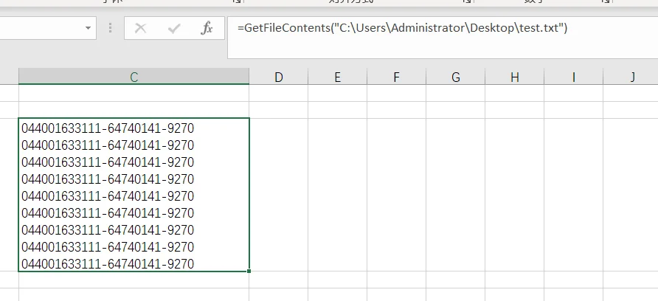This screenshot has height=301, width=658.
Task: Select the column E header
Action: tap(337, 77)
